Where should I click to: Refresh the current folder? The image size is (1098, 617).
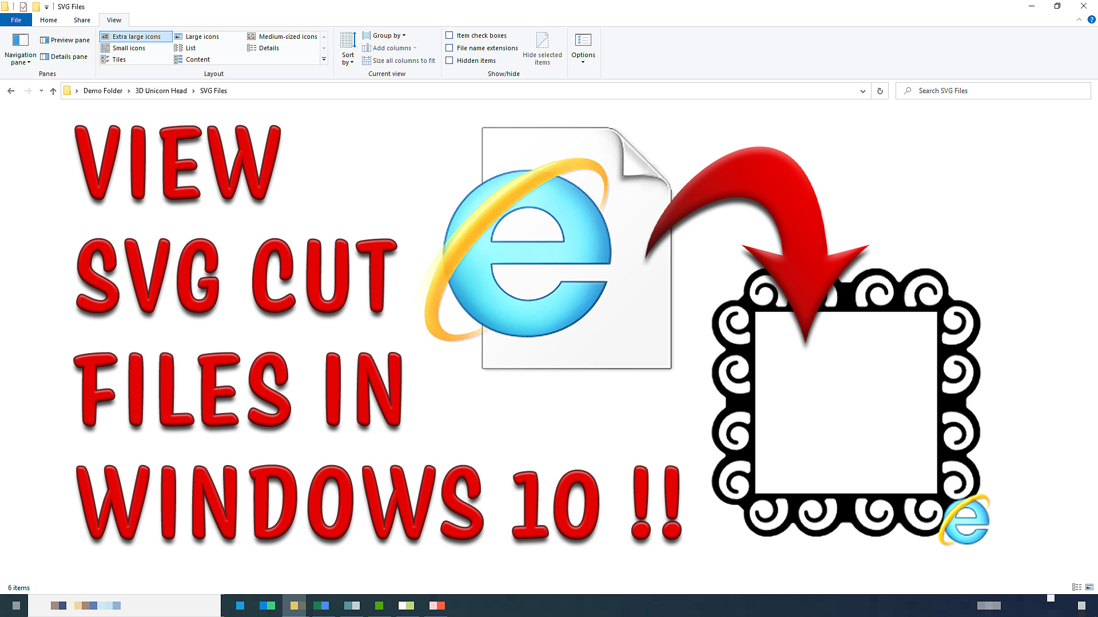tap(879, 90)
